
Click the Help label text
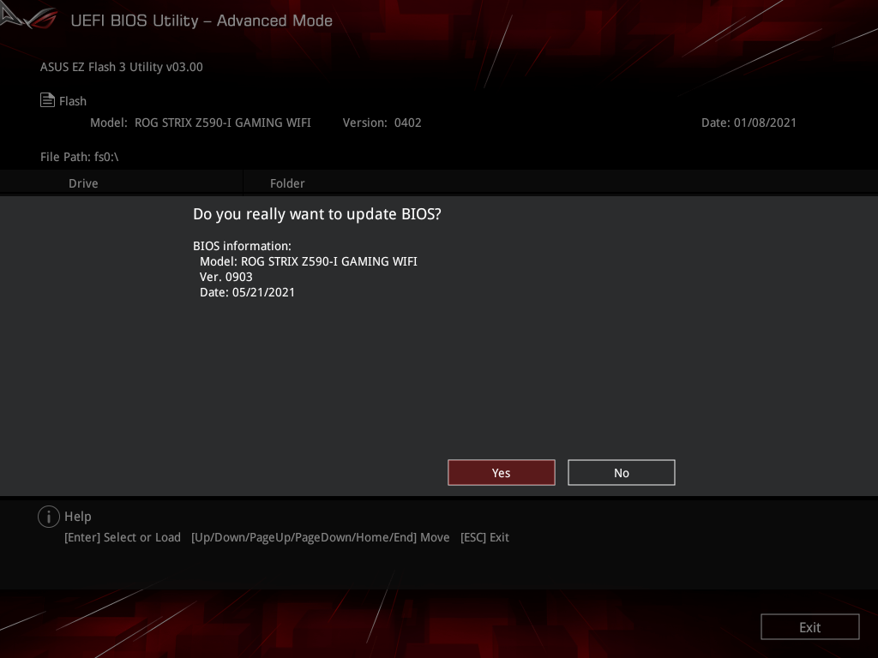click(78, 517)
